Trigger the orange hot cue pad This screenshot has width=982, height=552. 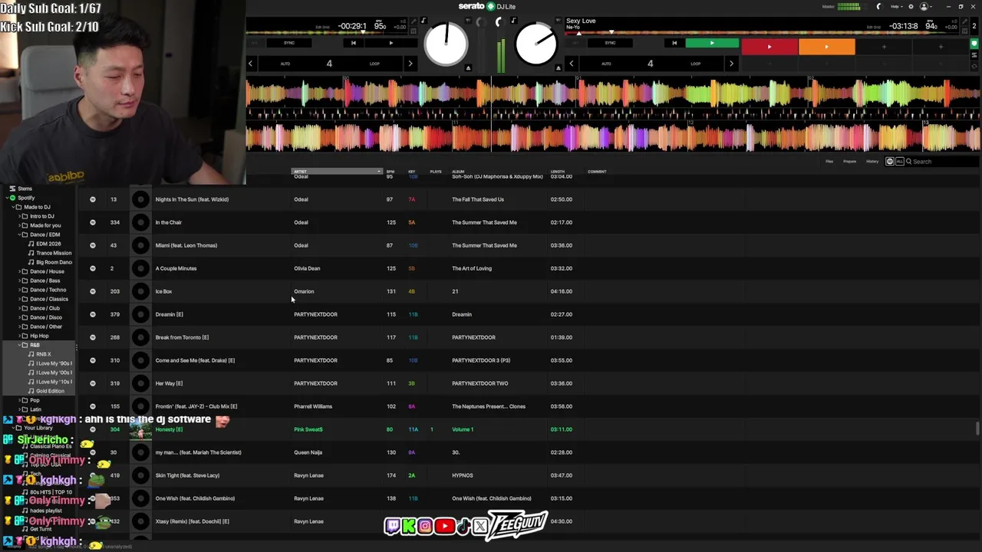826,48
